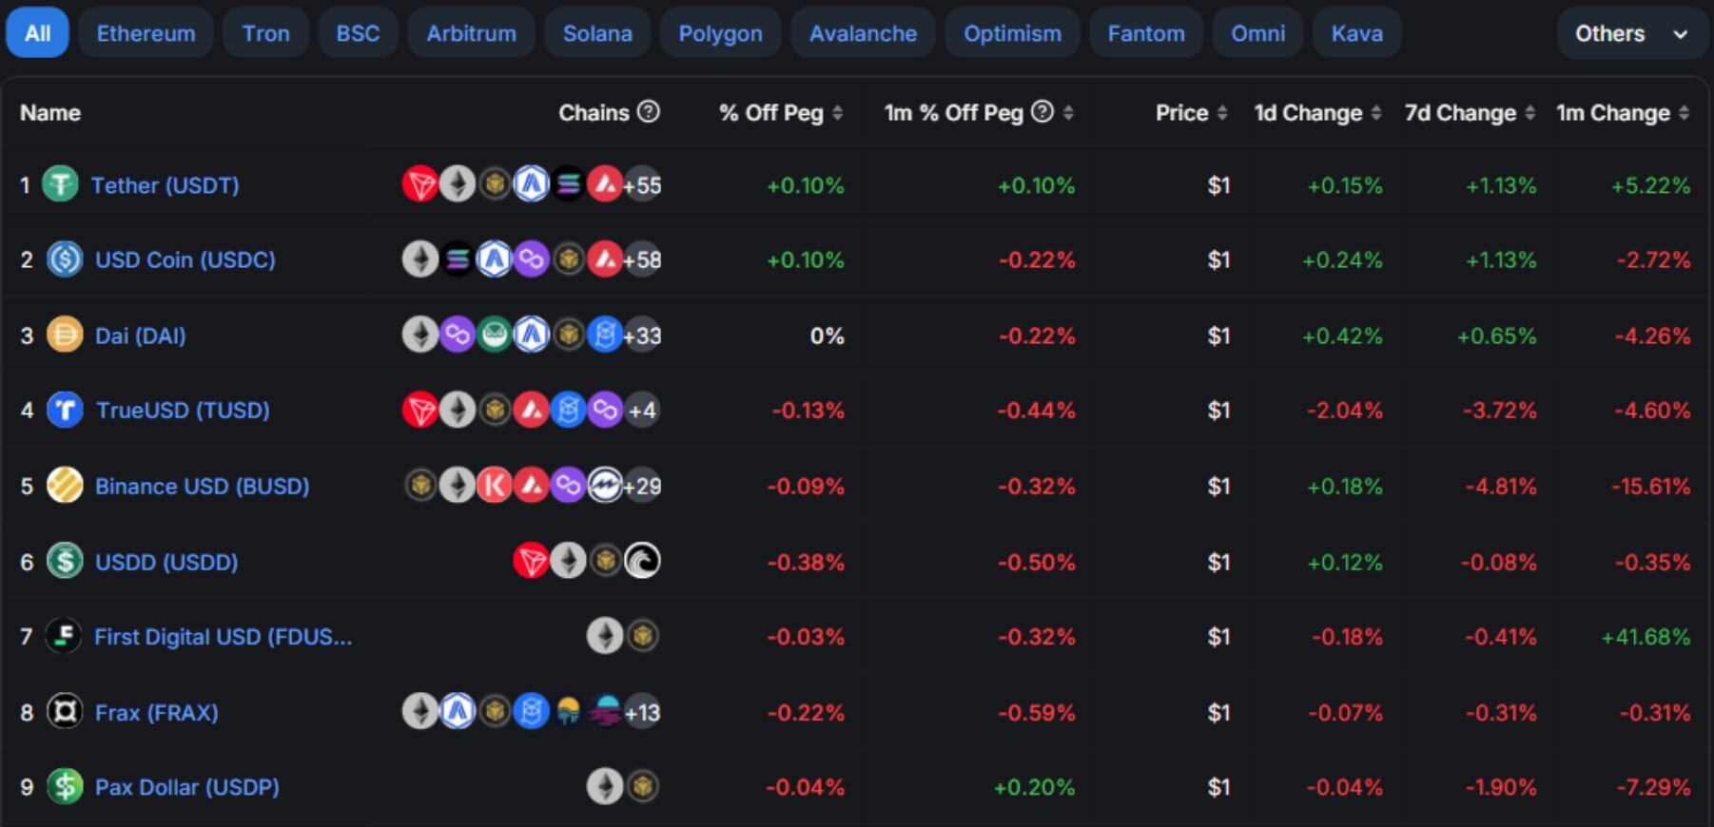The width and height of the screenshot is (1714, 827).
Task: Click the USD Coin logo icon
Action: point(63,260)
